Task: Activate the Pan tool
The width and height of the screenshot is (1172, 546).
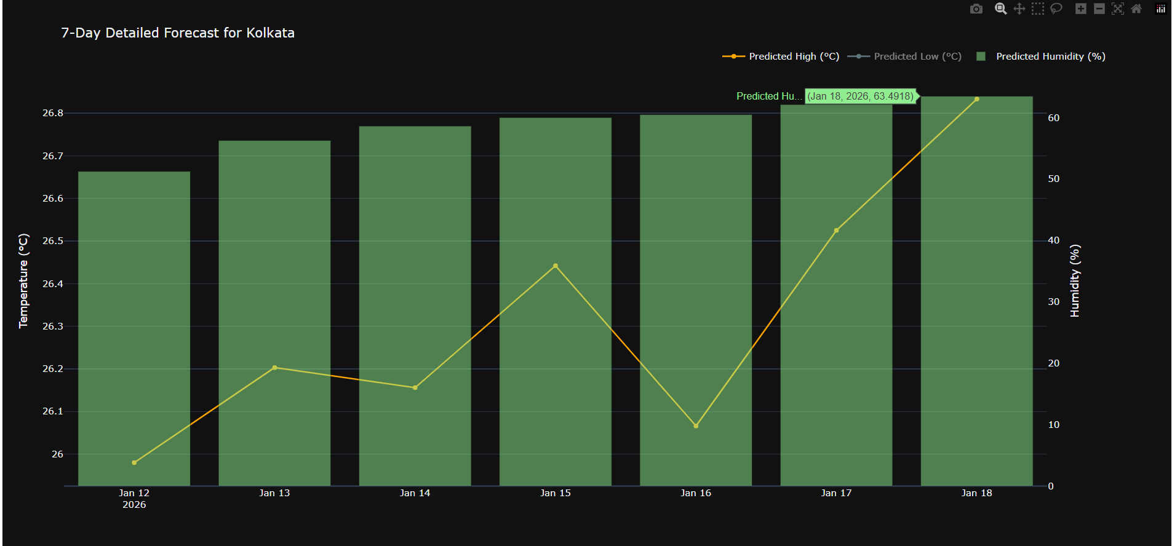Action: (x=1019, y=9)
